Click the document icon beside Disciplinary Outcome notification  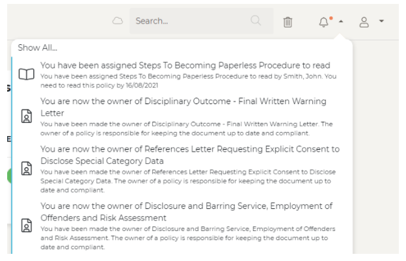click(26, 116)
